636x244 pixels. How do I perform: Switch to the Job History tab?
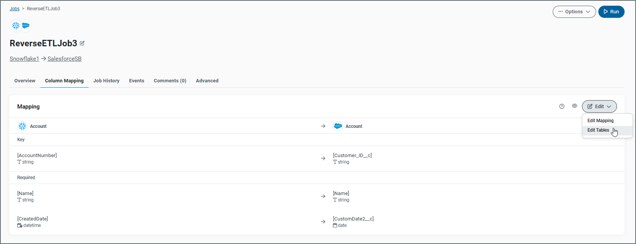click(x=107, y=81)
